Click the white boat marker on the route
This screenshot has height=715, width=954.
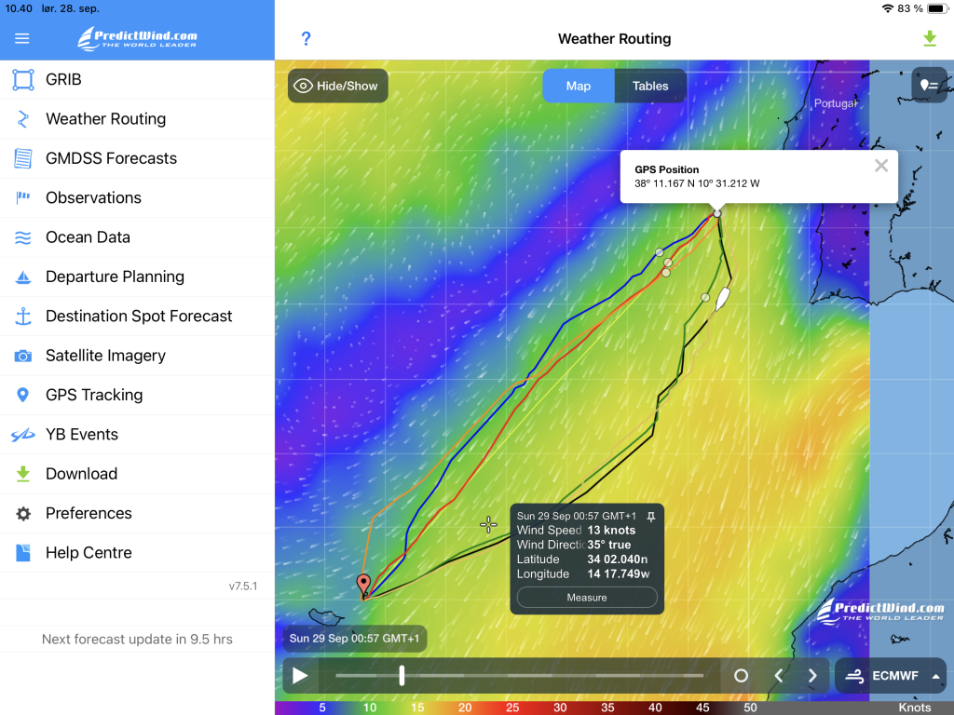pyautogui.click(x=722, y=299)
